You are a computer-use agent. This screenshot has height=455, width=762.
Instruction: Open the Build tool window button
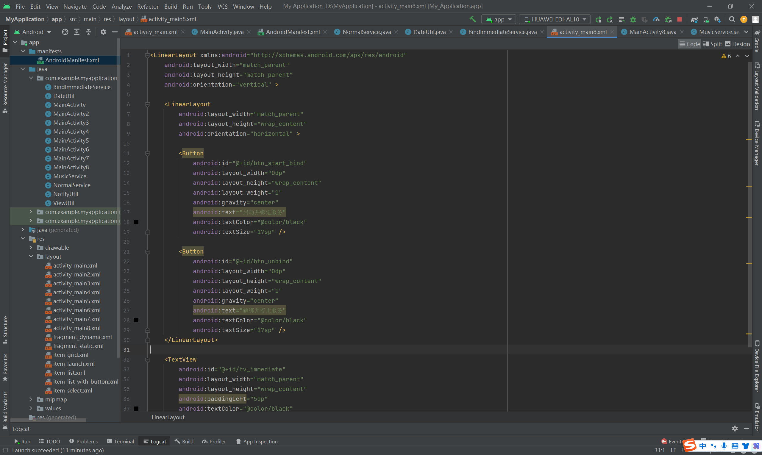point(184,441)
